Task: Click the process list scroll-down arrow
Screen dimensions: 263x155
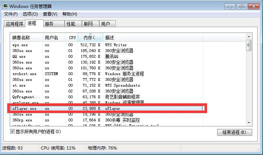Action: click(249, 122)
